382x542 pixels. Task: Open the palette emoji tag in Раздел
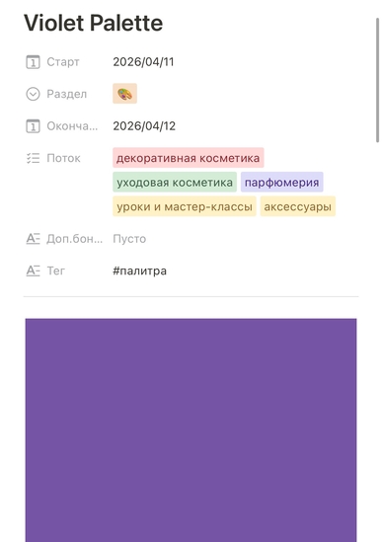click(x=124, y=94)
